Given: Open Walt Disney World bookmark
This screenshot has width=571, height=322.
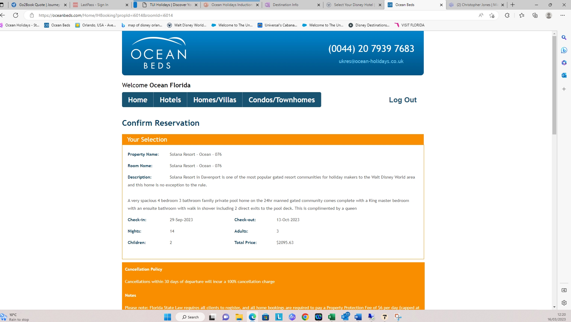Looking at the screenshot, I should click(187, 25).
